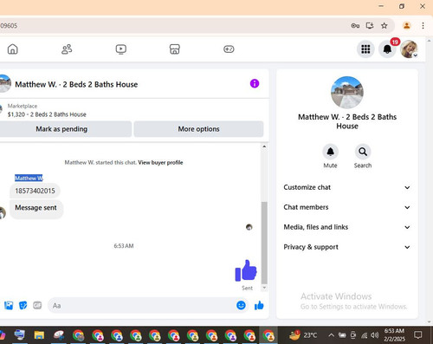Click the chat header title Matthew W.

[76, 85]
